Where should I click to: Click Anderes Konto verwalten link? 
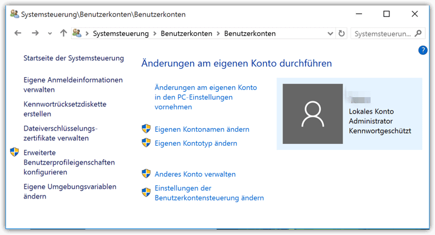click(195, 174)
